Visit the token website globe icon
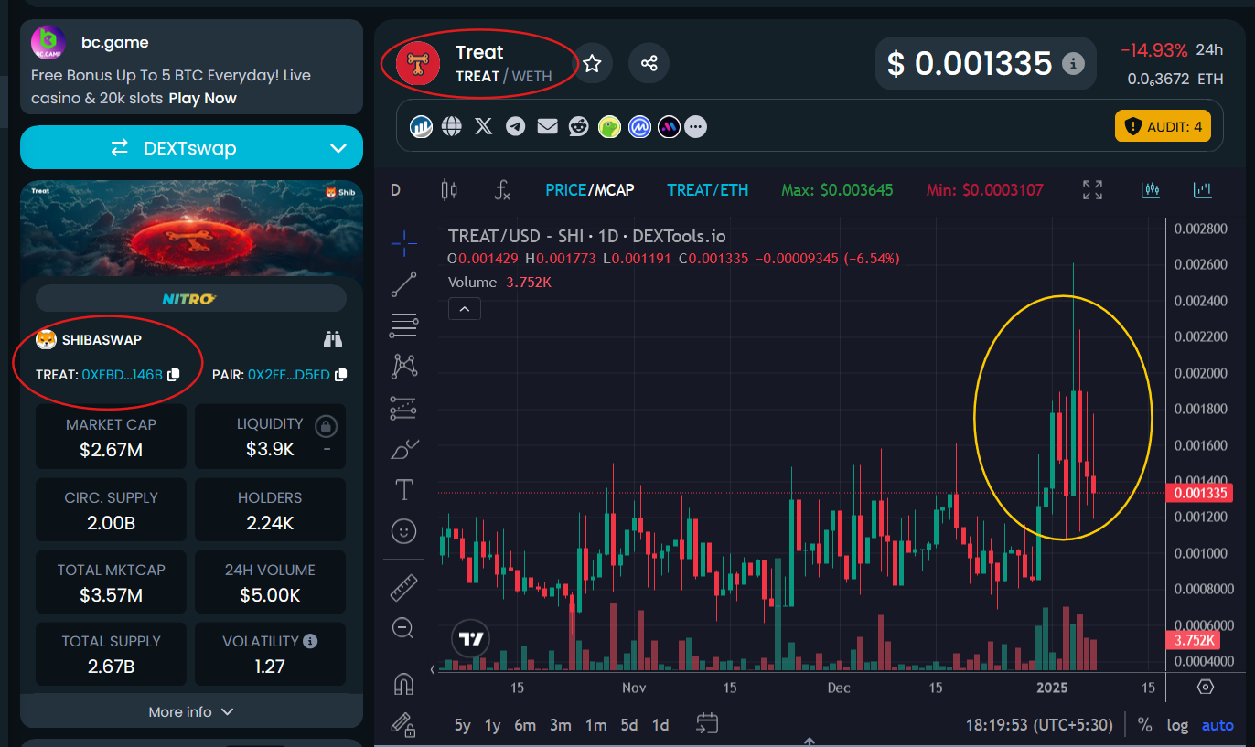 452,126
